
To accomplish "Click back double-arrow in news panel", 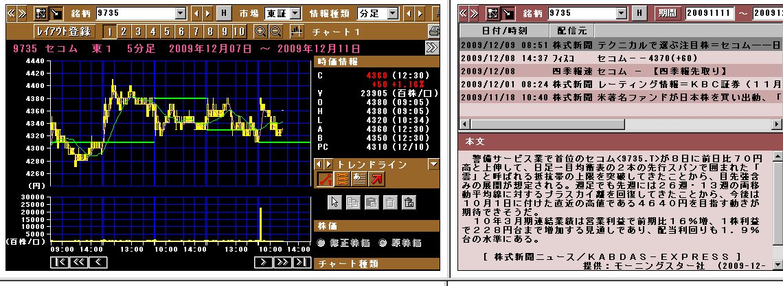I will pyautogui.click(x=464, y=14).
